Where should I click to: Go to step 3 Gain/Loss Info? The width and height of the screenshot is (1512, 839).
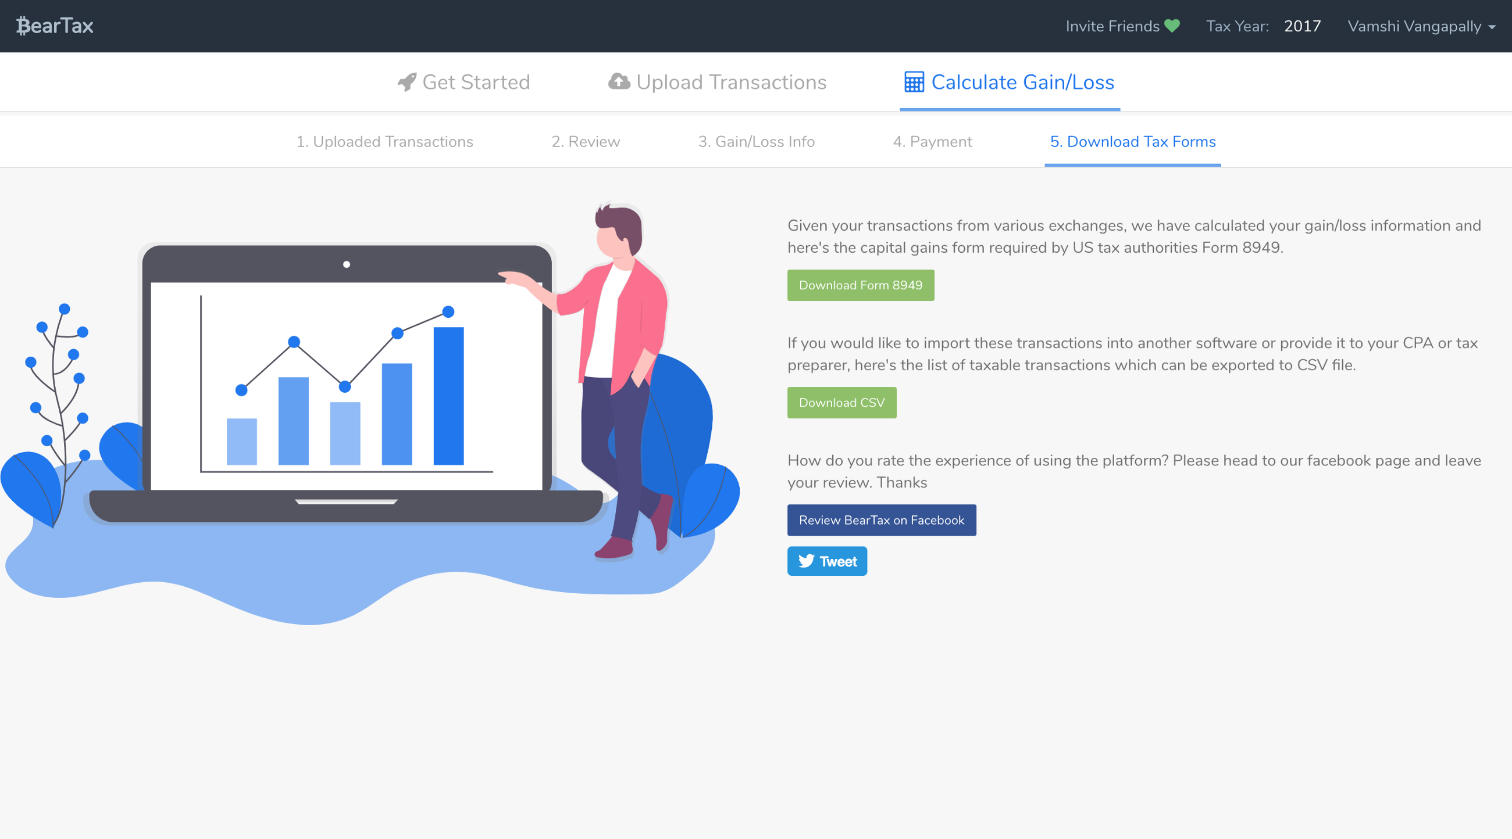tap(756, 142)
